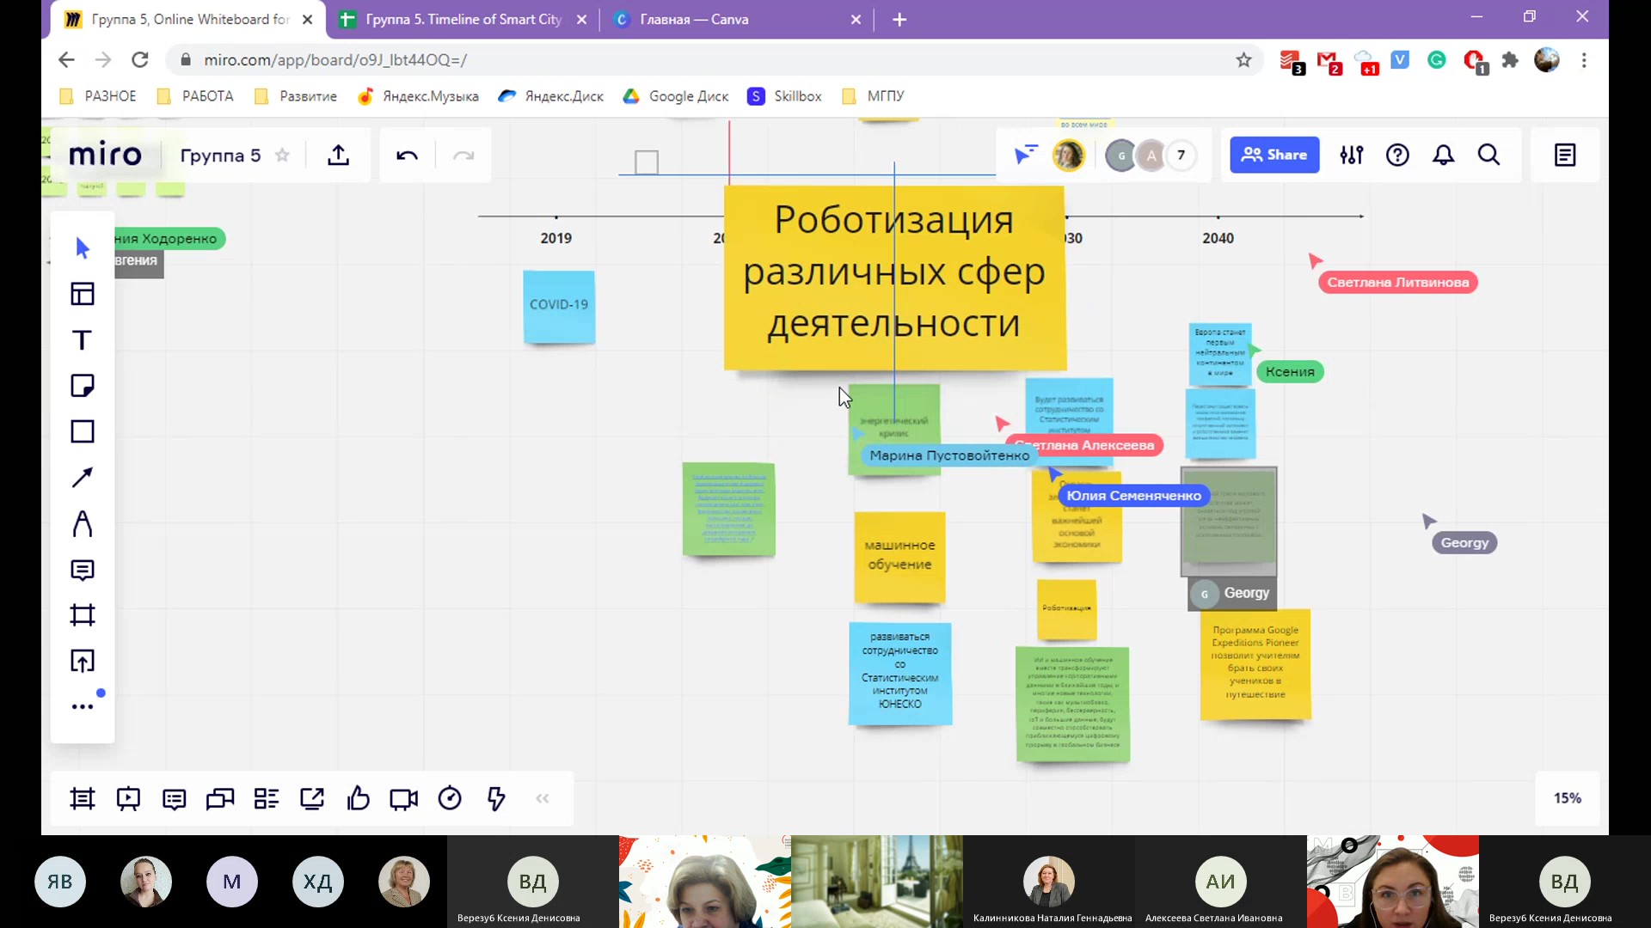Open more tools with the ellipsis
The image size is (1651, 928).
tap(82, 706)
